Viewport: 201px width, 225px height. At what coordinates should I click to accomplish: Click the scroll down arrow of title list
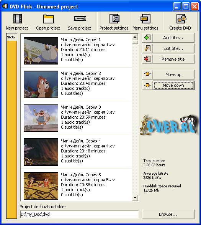(135, 198)
